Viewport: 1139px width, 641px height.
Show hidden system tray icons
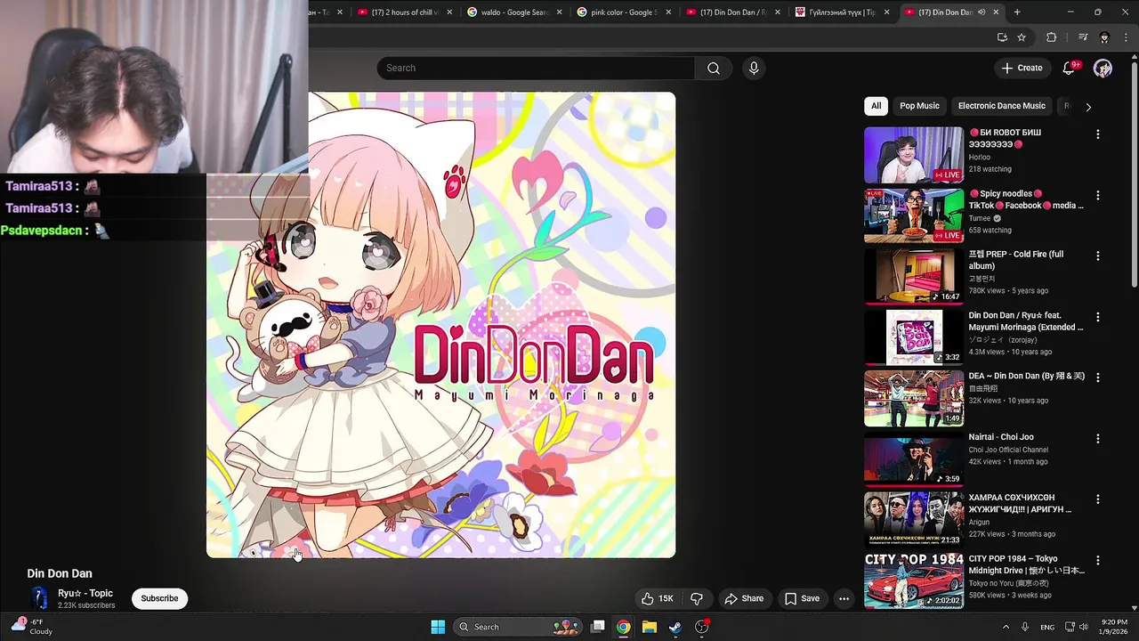(x=1006, y=627)
